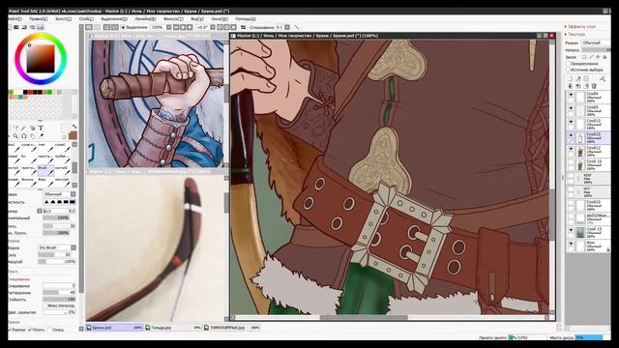Toggle the Выделение checkbox in toolbar
Viewport: 619px width, 348px height.
[x=123, y=27]
